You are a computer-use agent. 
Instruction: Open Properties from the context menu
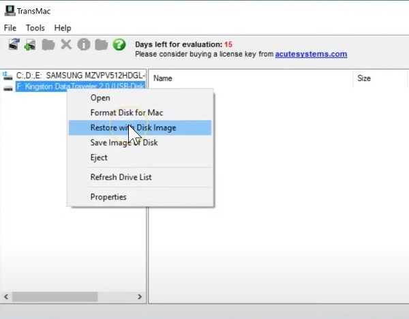click(140, 197)
